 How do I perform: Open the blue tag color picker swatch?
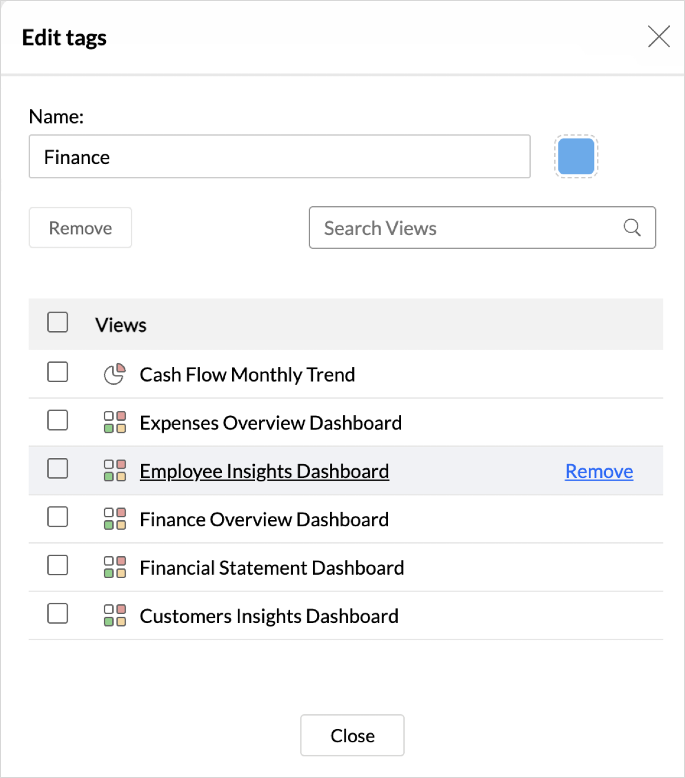pos(576,157)
